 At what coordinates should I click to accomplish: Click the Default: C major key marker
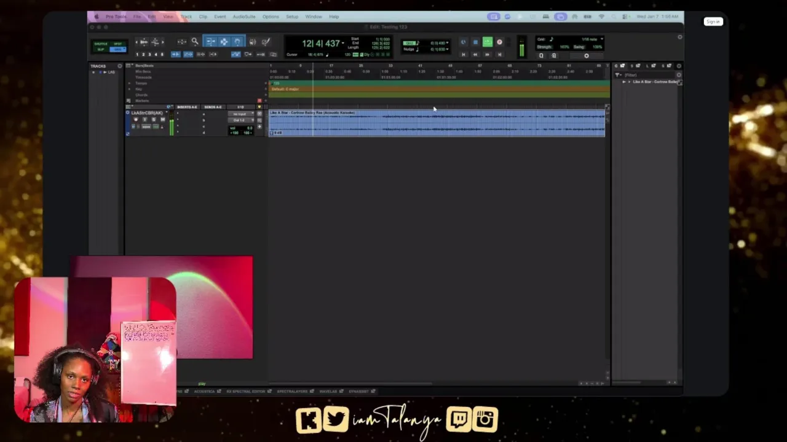285,89
